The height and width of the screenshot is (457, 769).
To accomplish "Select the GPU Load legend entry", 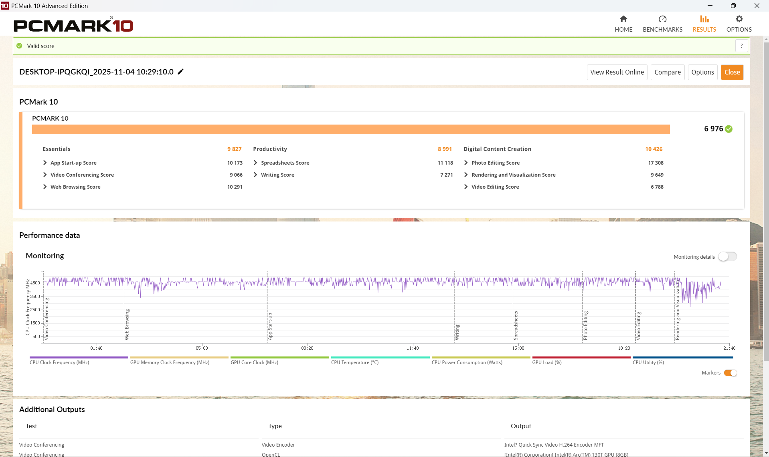I will (x=546, y=362).
